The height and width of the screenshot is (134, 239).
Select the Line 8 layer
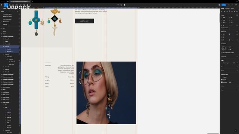[x=6, y=41]
